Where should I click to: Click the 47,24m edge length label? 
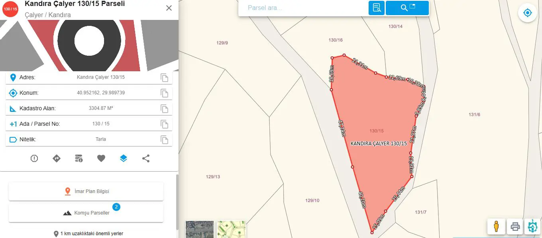pos(342,128)
